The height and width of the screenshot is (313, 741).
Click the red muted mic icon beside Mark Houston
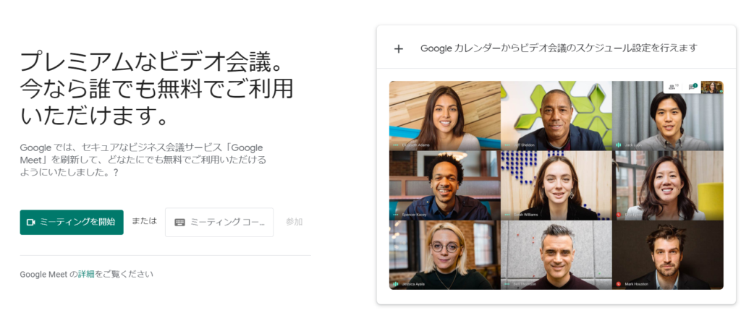coord(618,284)
